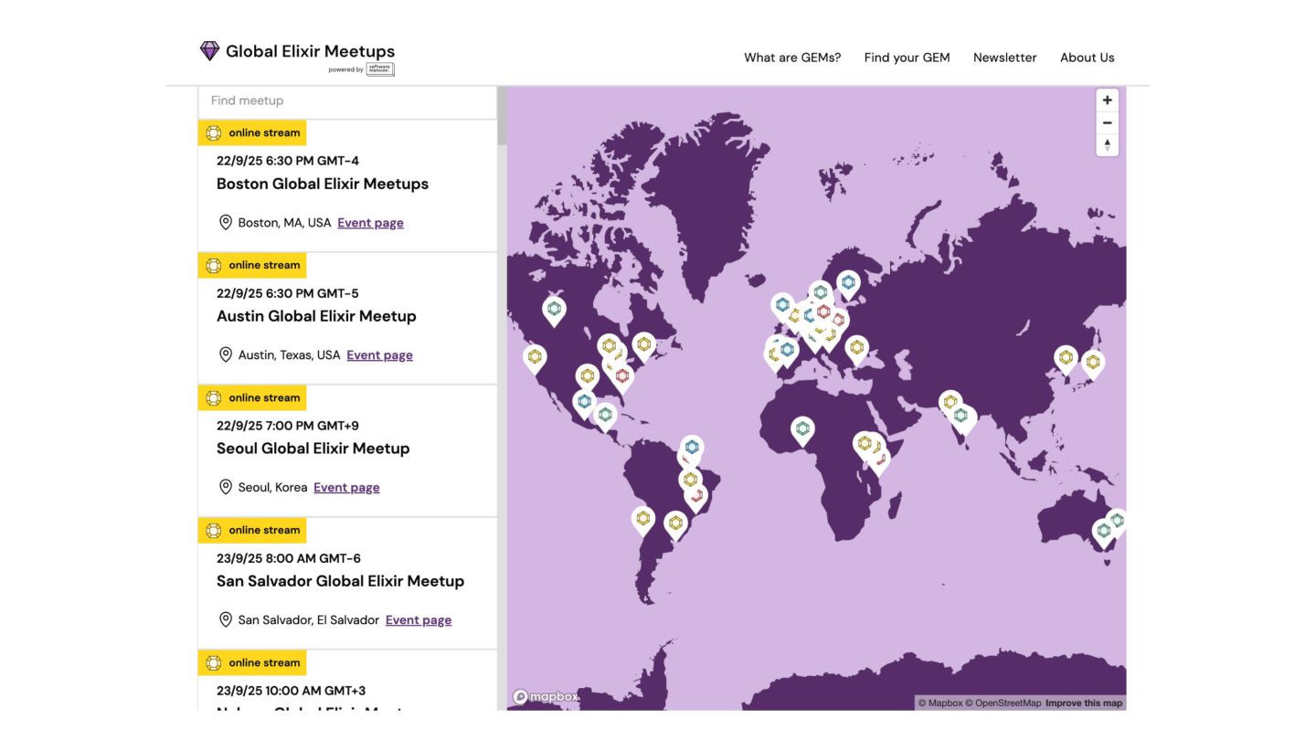Viewport: 1316px width, 740px height.
Task: Select Boston Global Elixir Meetups title
Action: click(x=323, y=184)
